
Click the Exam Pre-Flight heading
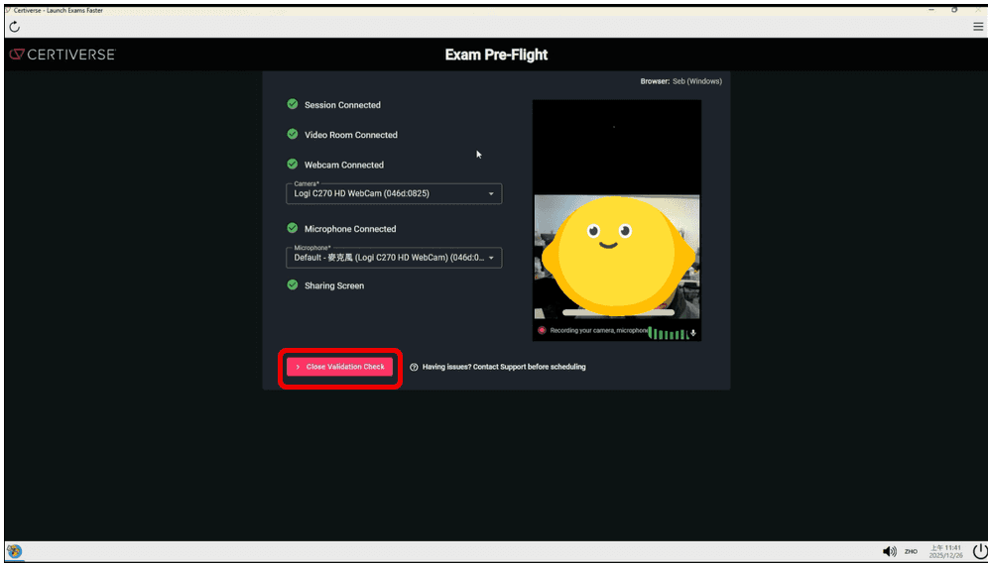(x=497, y=55)
